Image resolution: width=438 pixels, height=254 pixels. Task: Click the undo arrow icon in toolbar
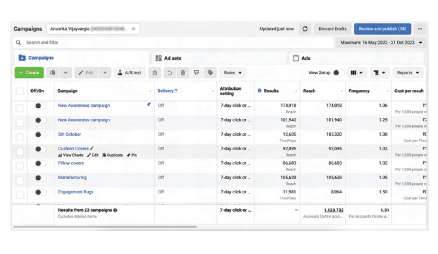click(x=169, y=73)
